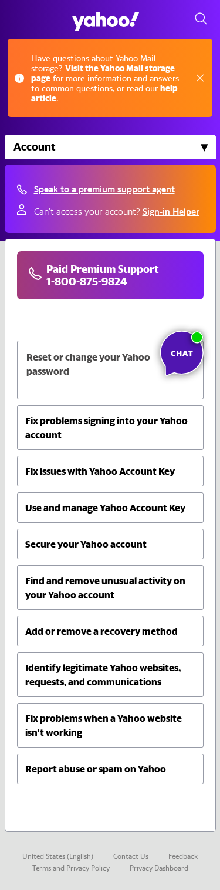Click Paid Premium Support phone button
Image resolution: width=220 pixels, height=890 pixels.
[110, 275]
